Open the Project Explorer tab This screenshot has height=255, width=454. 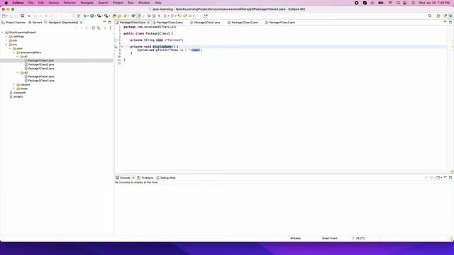coord(13,22)
